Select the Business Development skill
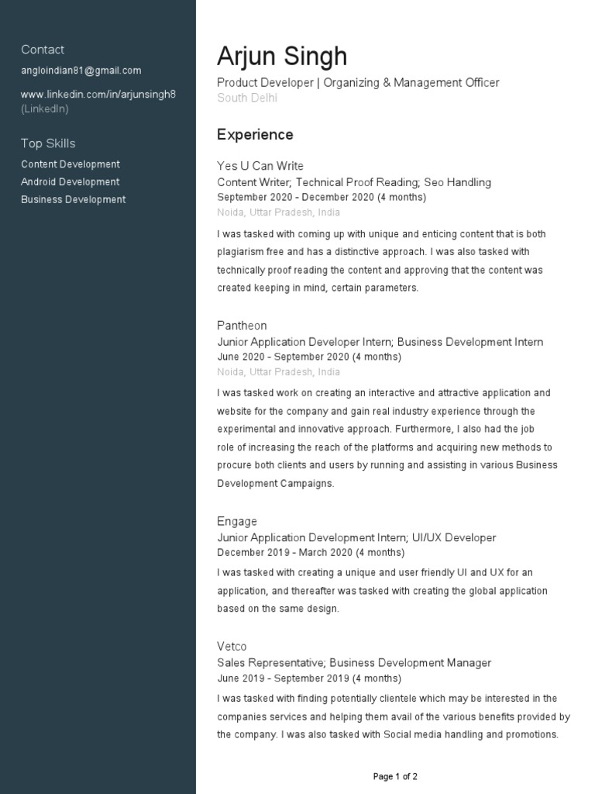595x794 pixels. 74,199
